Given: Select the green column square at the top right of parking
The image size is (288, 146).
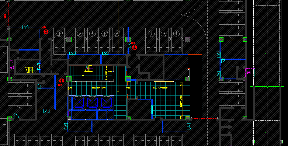Looking at the screenshot, I should [x=187, y=39].
